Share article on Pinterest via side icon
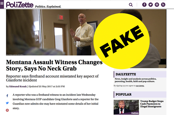174x115 pixels. pos(7,110)
